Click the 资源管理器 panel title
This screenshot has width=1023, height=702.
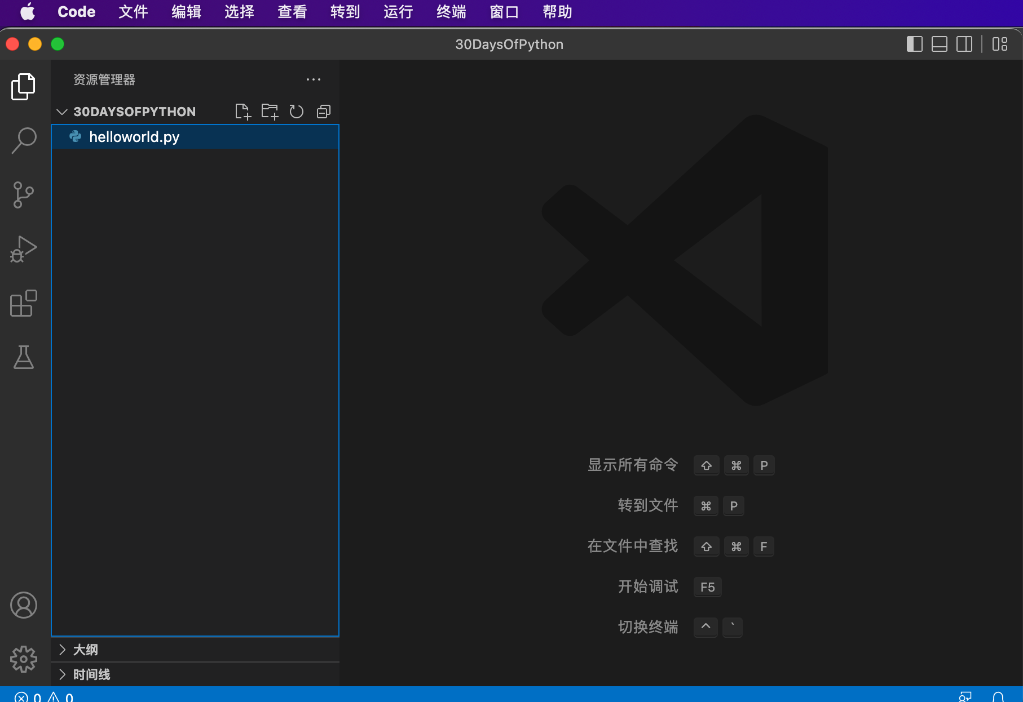pos(104,79)
